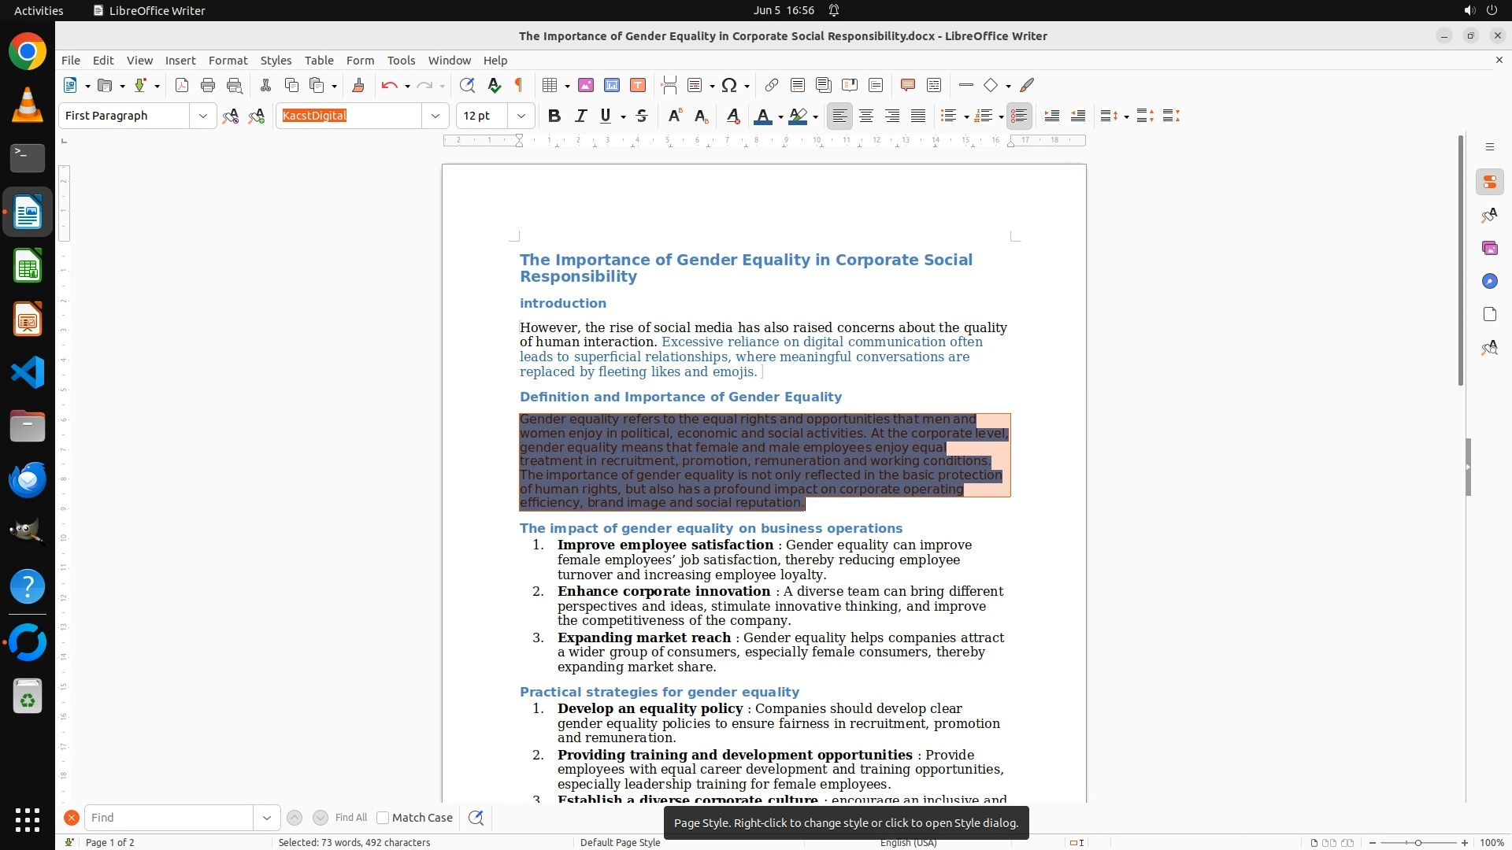Toggle Italic formatting
The height and width of the screenshot is (850, 1512).
[581, 116]
